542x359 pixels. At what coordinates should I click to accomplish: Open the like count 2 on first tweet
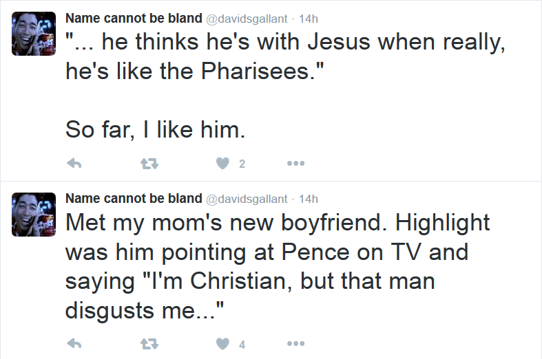242,164
